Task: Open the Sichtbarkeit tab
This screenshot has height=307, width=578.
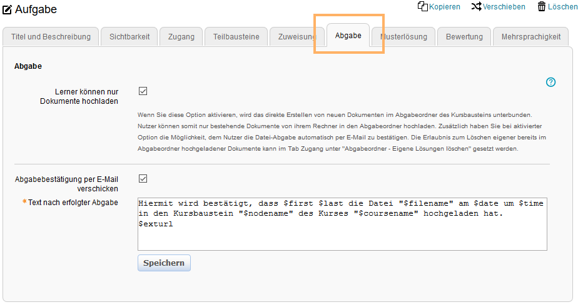Action: pyautogui.click(x=128, y=37)
